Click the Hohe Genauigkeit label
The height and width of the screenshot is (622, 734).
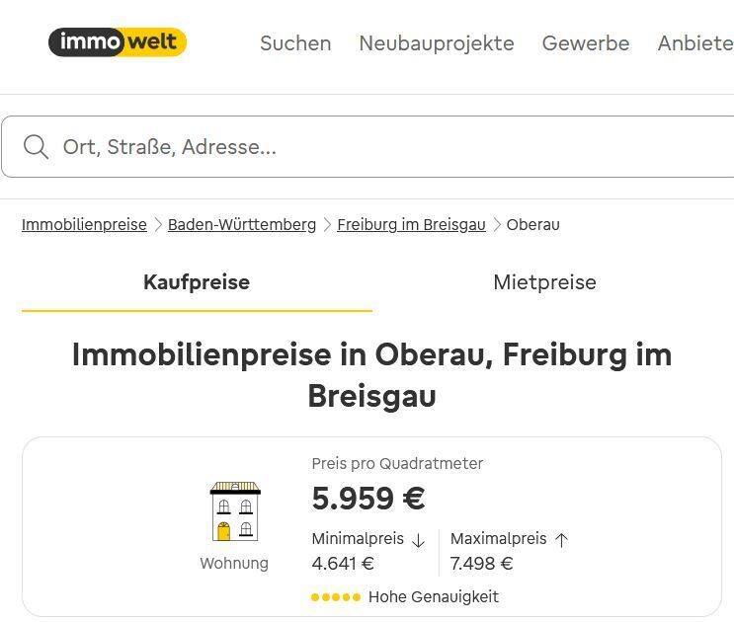pos(434,597)
